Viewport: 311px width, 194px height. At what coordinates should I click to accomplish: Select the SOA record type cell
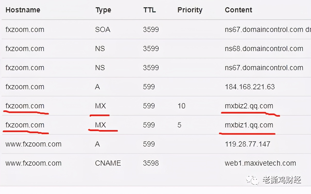[103, 30]
